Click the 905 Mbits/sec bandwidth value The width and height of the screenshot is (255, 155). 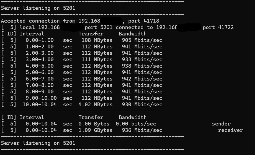point(142,40)
